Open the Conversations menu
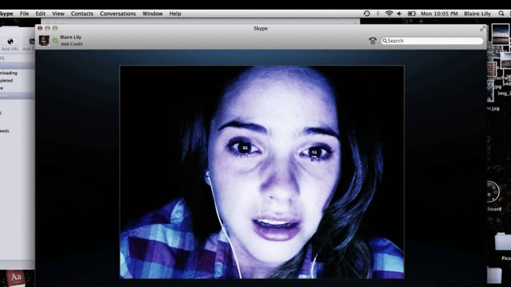Viewport: 511px width, 287px height. click(x=118, y=13)
